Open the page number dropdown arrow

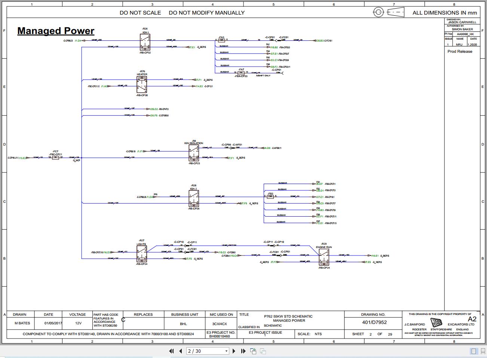click(226, 351)
